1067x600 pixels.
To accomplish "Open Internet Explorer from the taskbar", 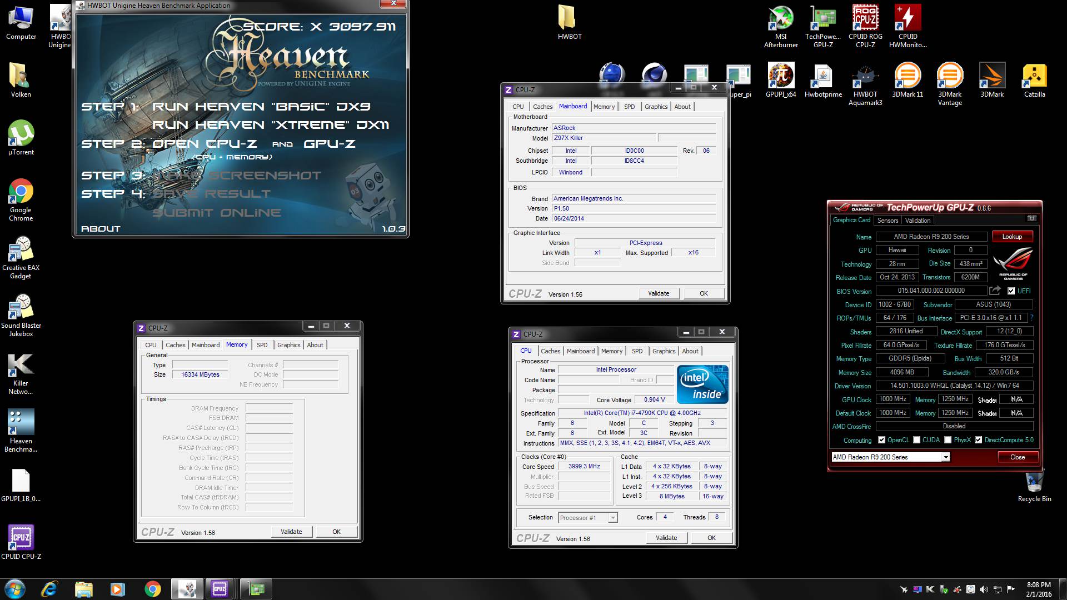I will tap(49, 588).
